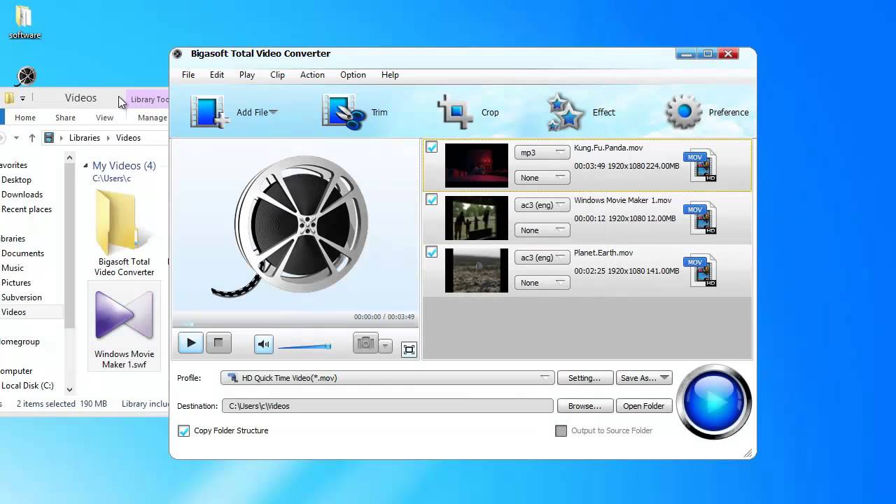Select Windows Movie Maker 1.swf file in Explorer
896x504 pixels.
point(124,327)
